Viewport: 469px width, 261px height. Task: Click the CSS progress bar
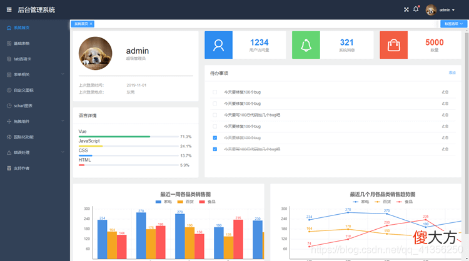[x=129, y=155]
